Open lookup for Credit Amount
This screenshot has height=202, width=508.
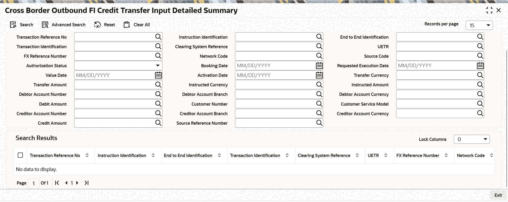click(x=158, y=123)
